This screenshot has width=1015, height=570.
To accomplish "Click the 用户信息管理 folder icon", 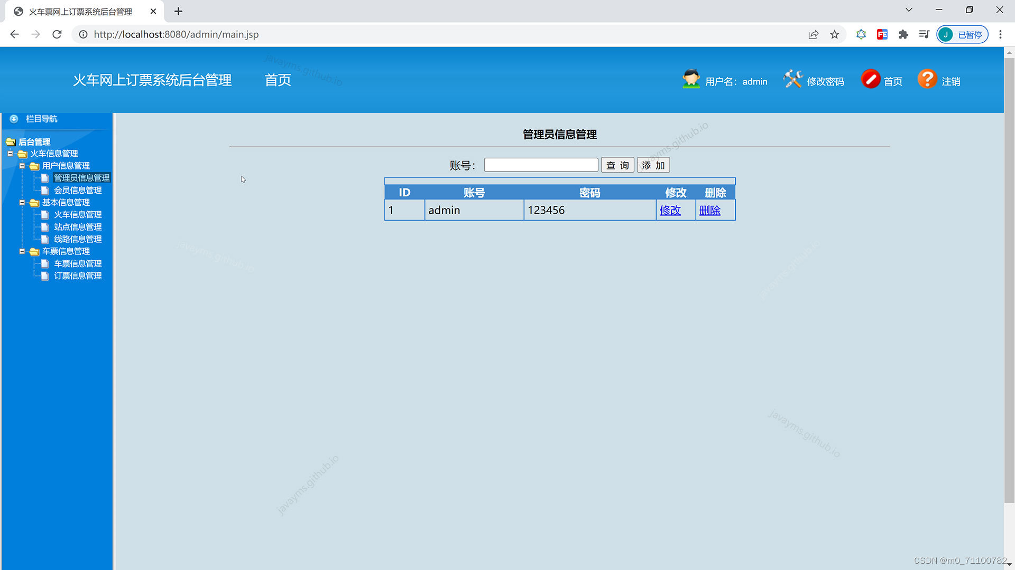I will pos(34,166).
